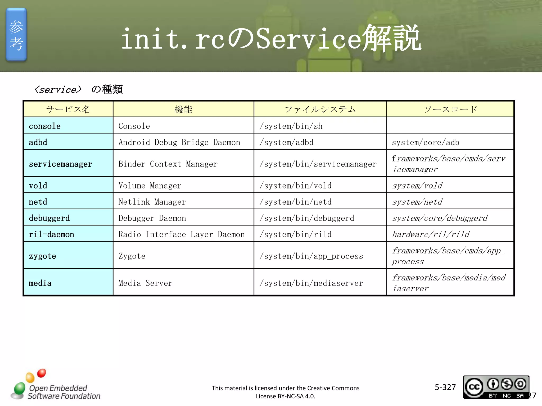Click the hardware/ril/rild source cell
This screenshot has height=406, width=542.
(450, 233)
